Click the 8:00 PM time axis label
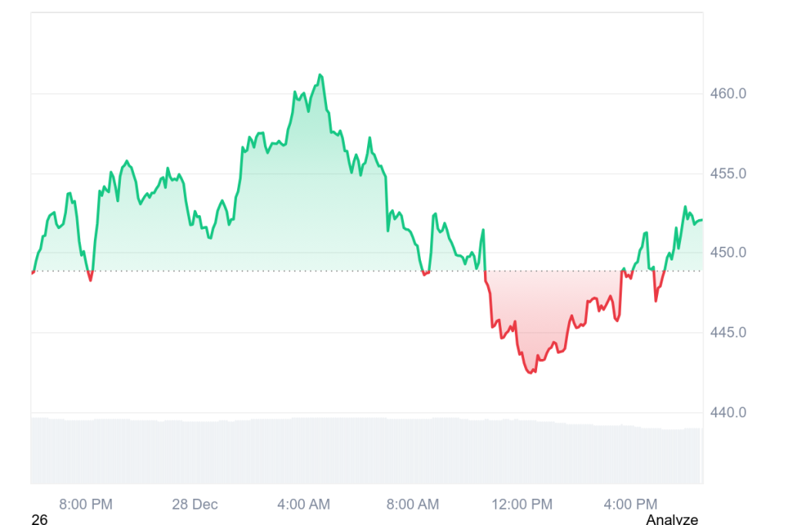Viewport: 788px width, 525px height. 85,504
